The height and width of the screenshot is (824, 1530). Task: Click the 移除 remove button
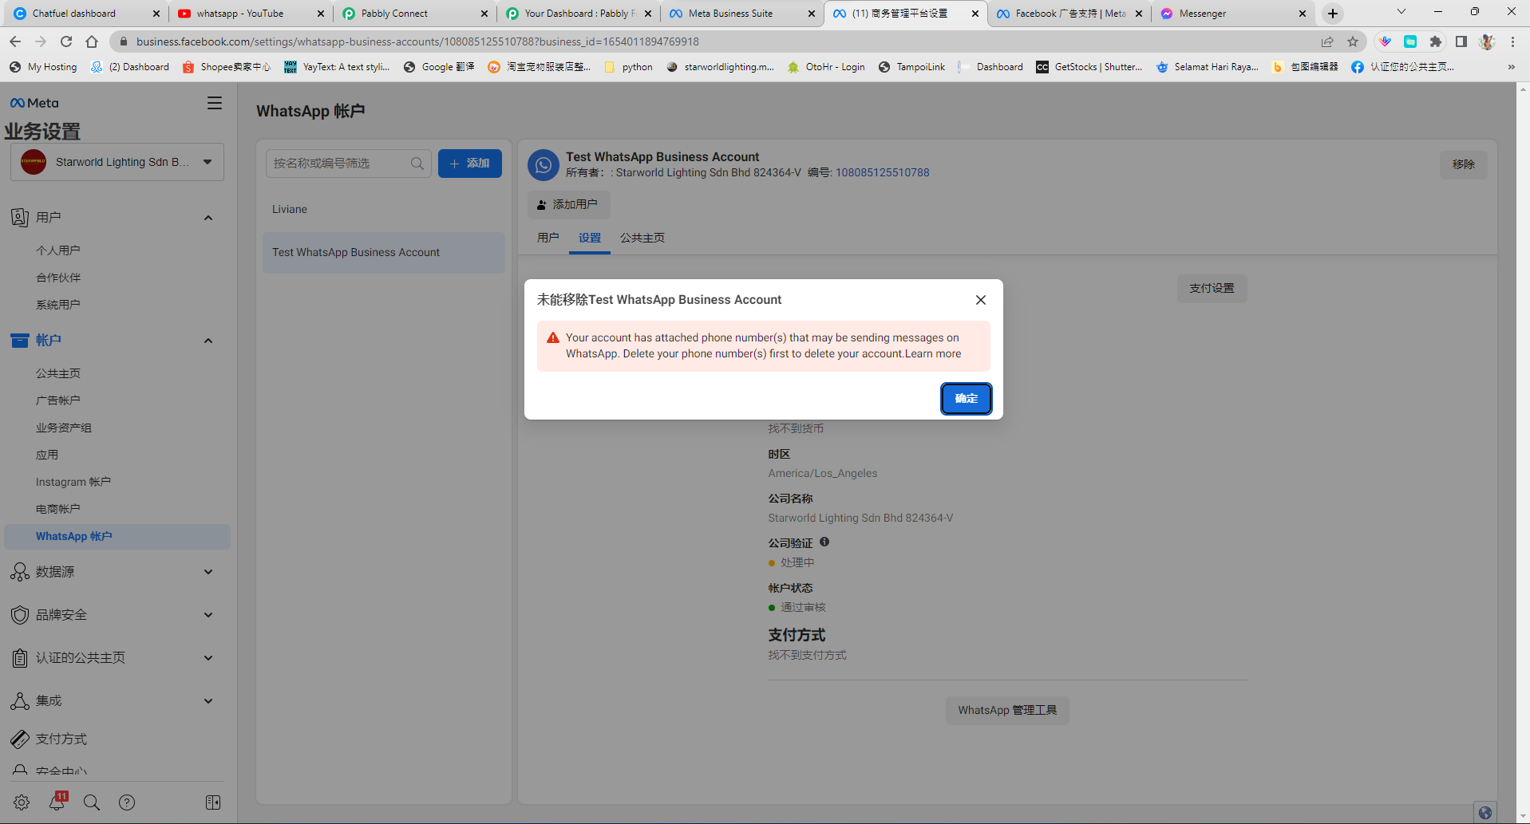pos(1464,164)
